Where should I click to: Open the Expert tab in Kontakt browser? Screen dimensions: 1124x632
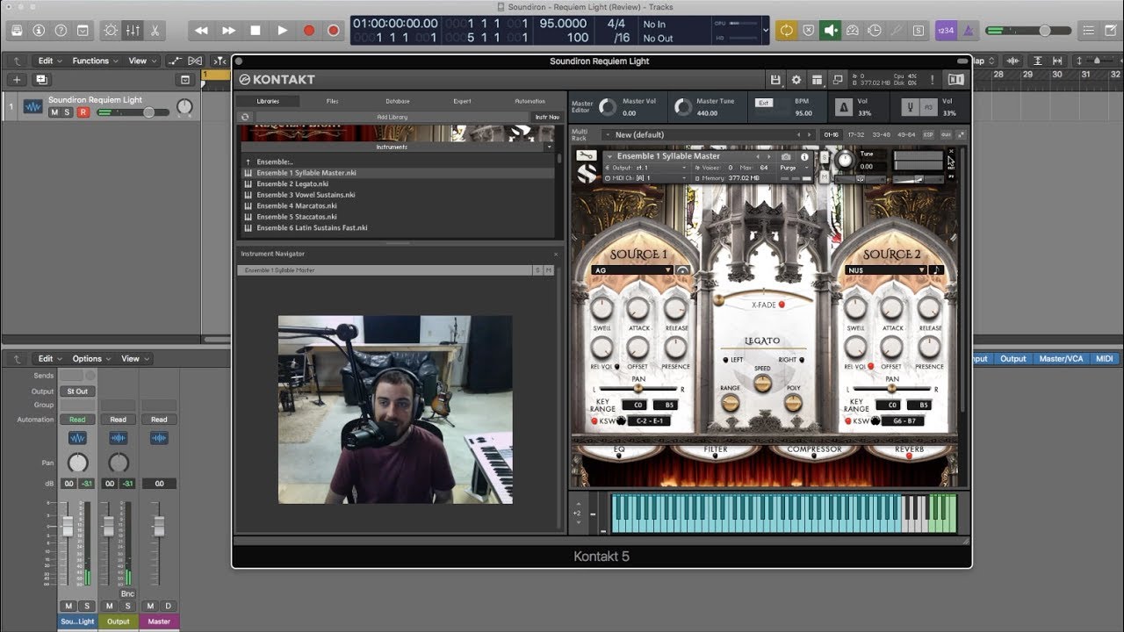coord(463,101)
